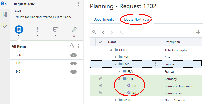Image resolution: width=203 pixels, height=104 pixels.
Task: Open the request items clipboard icon
Action: [19, 30]
